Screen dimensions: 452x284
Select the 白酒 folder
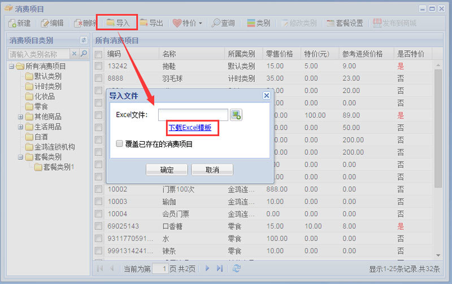pos(37,137)
